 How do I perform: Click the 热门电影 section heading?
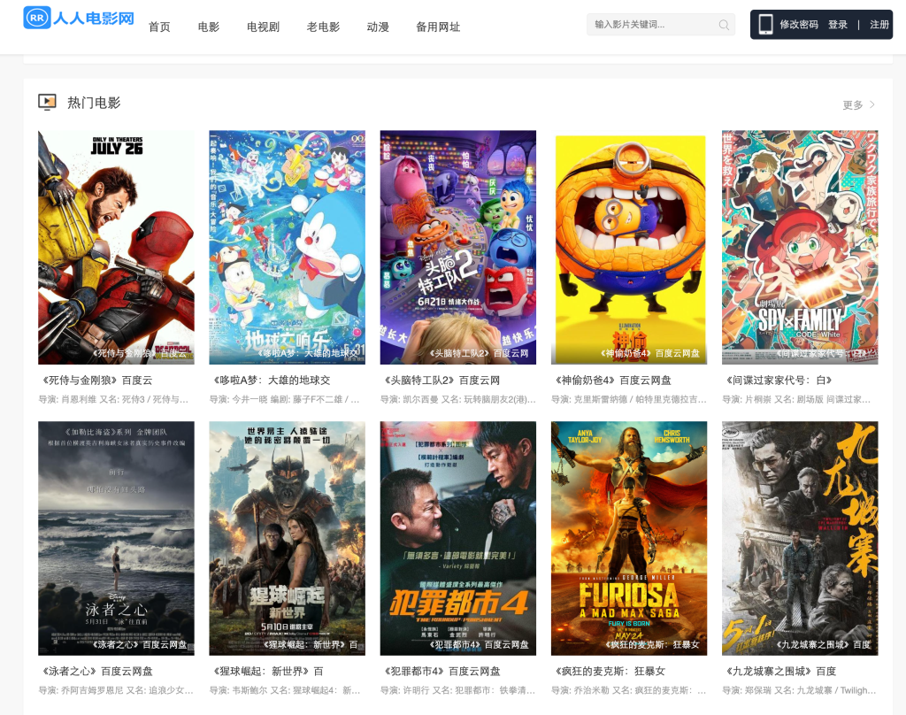tap(94, 103)
